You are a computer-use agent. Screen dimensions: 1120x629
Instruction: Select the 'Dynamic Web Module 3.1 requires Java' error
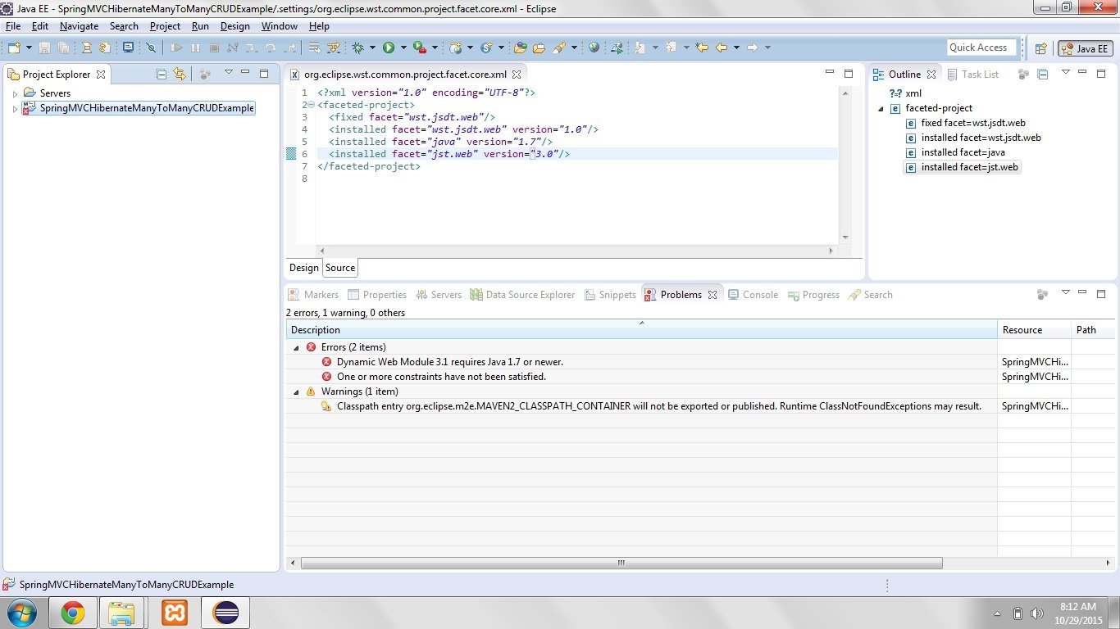pyautogui.click(x=450, y=362)
